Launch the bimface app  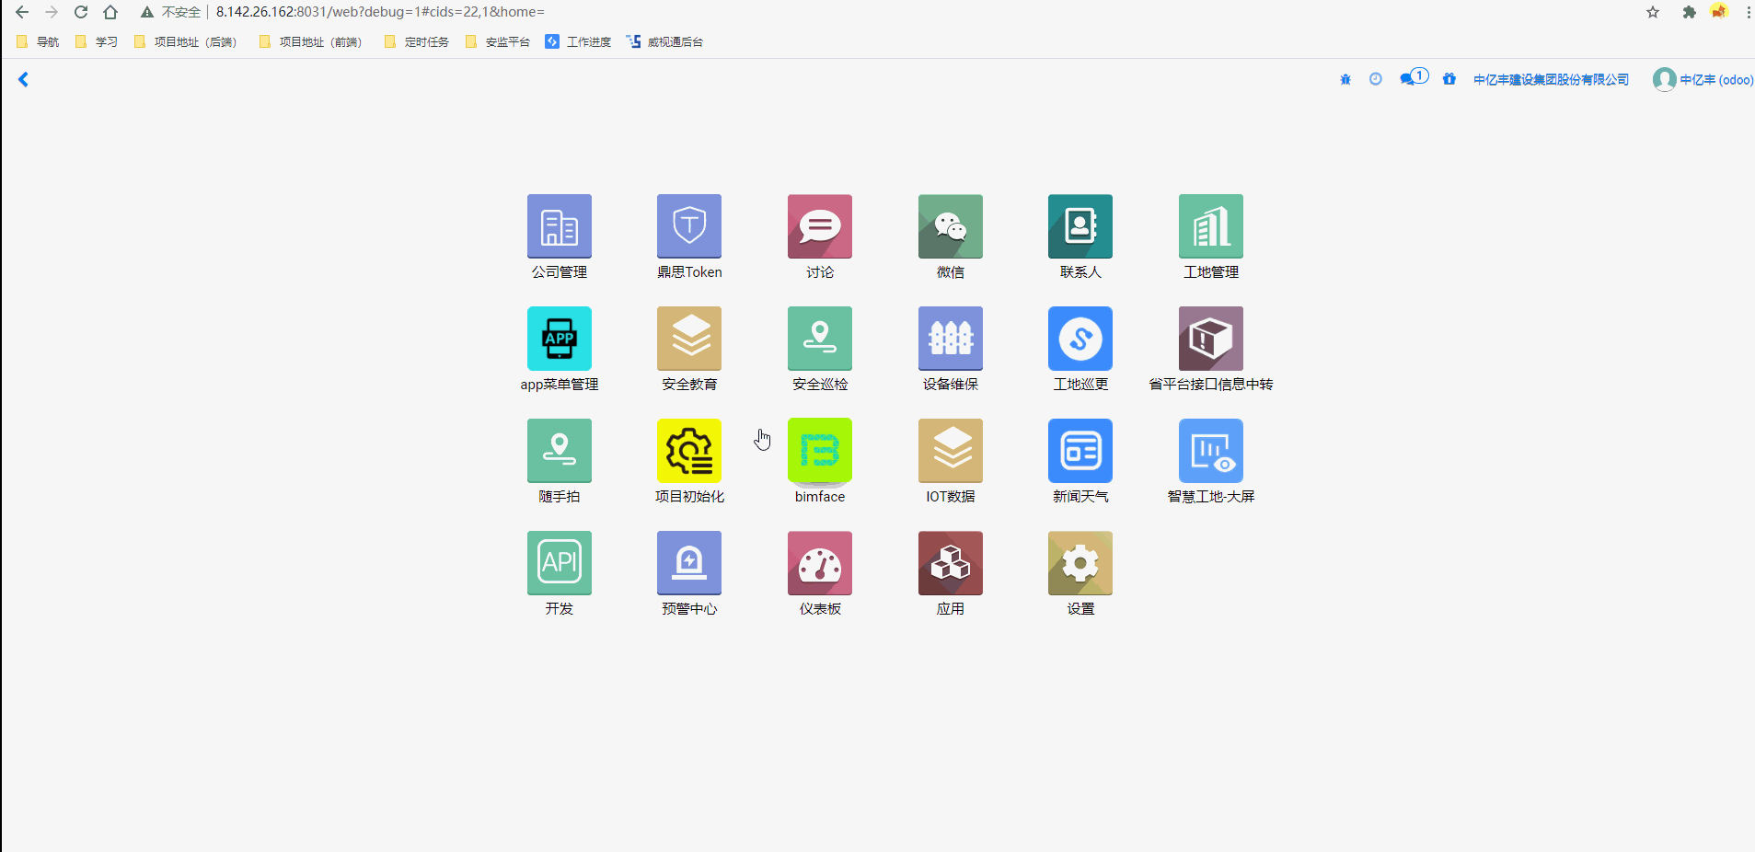(x=820, y=451)
